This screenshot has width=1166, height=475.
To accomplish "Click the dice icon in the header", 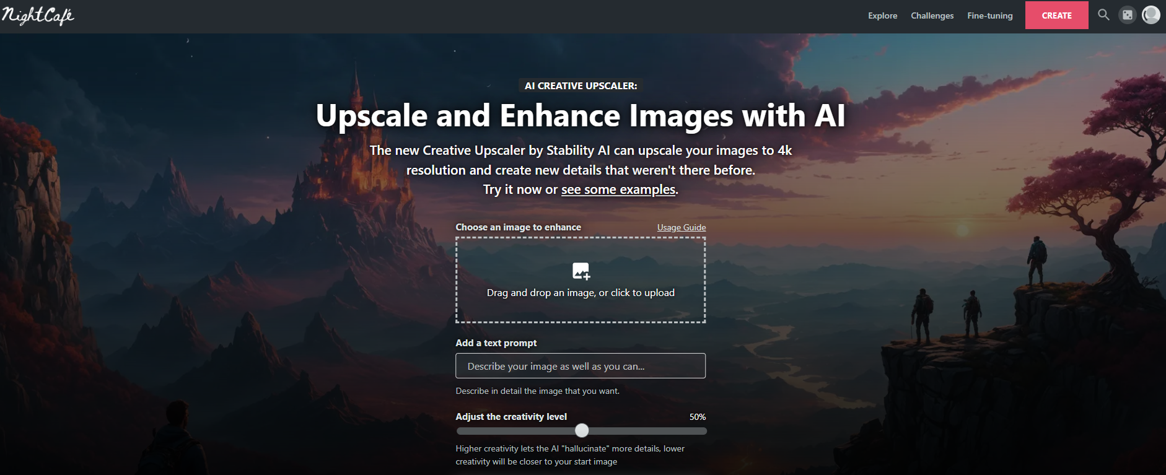I will (x=1128, y=15).
